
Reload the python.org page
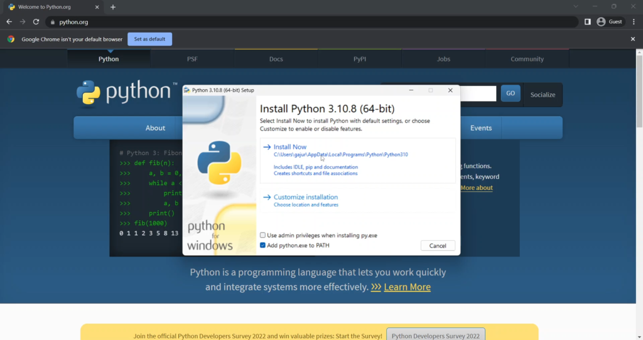36,22
